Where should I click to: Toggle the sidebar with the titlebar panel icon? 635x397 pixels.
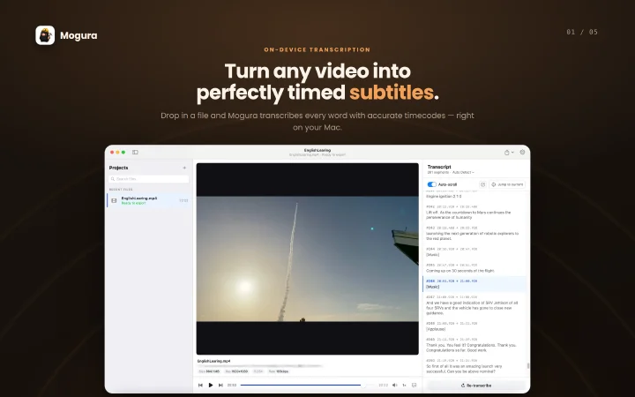[x=135, y=153]
